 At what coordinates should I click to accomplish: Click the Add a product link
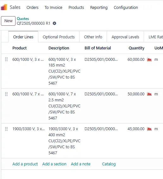[x=25, y=164]
